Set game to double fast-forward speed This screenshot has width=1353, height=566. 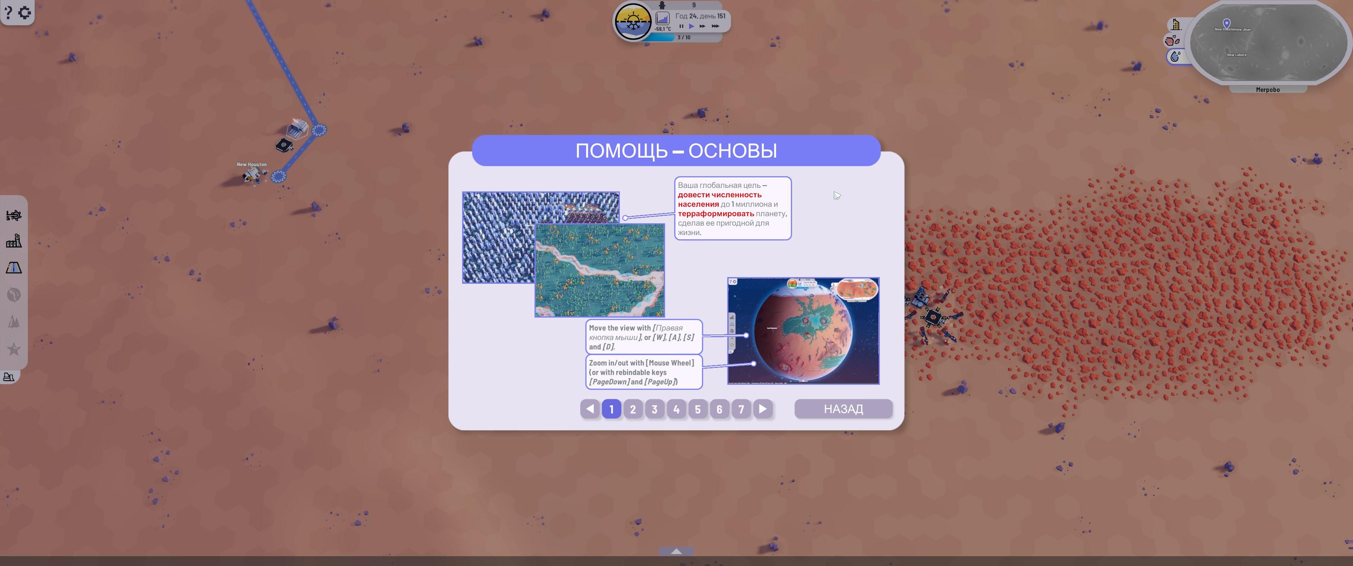pyautogui.click(x=702, y=26)
